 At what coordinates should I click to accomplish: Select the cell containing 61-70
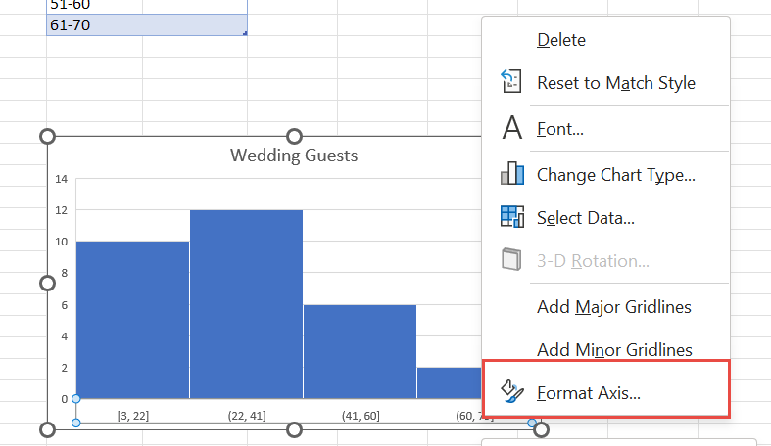(147, 25)
